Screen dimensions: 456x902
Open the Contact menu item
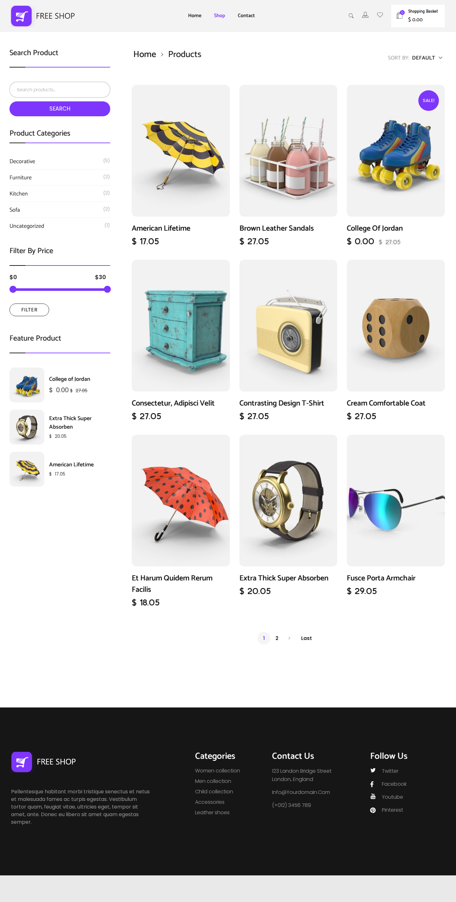click(246, 16)
